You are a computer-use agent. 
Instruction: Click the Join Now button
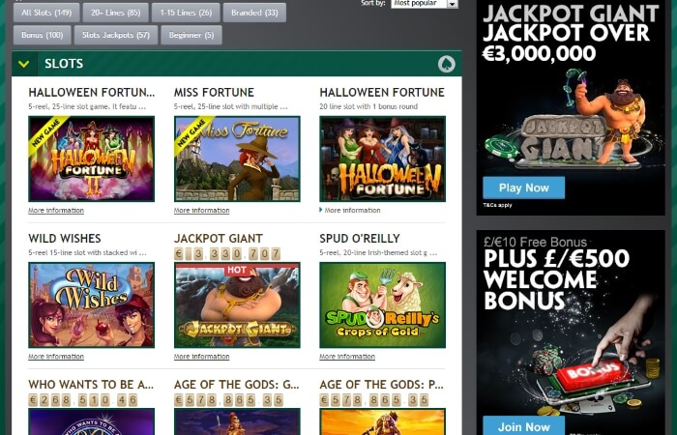[524, 426]
